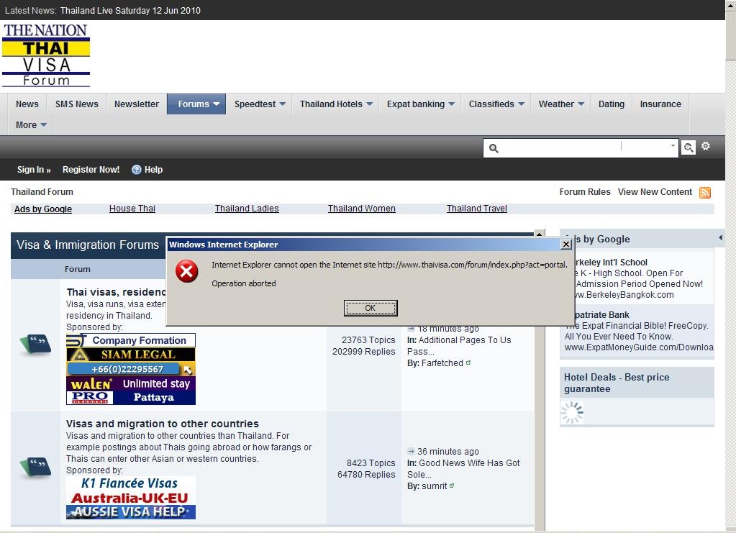Open the Newsletter menu item
Screen dimensions: 736x533
click(137, 104)
